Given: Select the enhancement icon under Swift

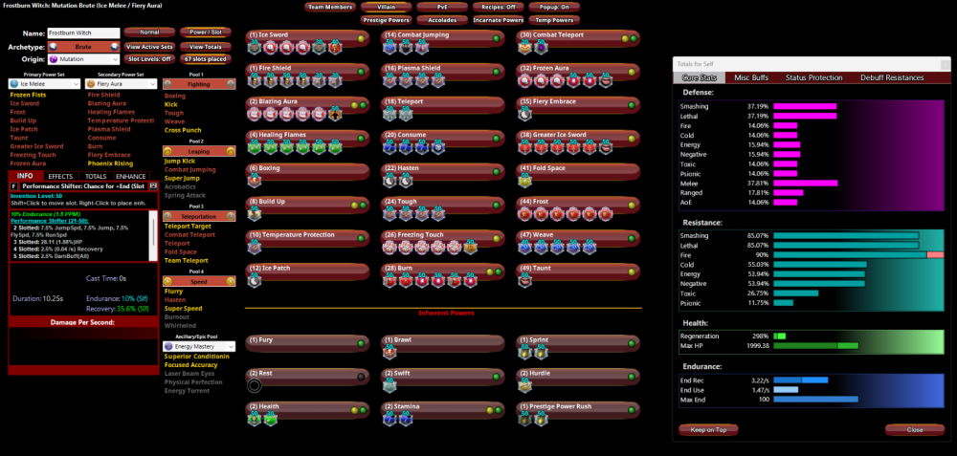Looking at the screenshot, I should coord(389,386).
